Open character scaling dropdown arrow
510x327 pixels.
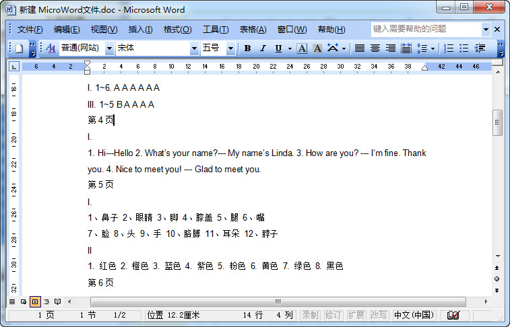coord(344,48)
